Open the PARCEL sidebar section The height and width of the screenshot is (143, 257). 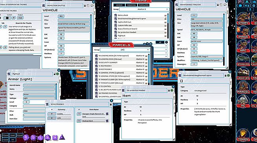click(x=243, y=87)
